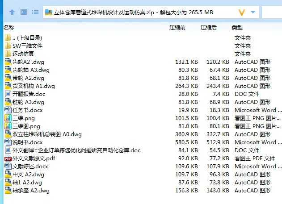Select the parent directory folder icon

[x=8, y=37]
